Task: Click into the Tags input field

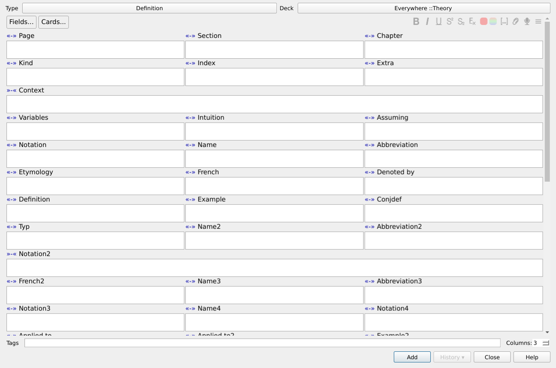Action: pyautogui.click(x=262, y=343)
